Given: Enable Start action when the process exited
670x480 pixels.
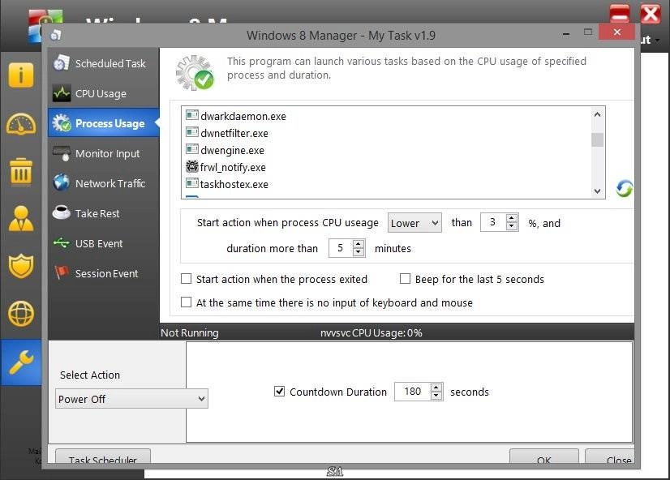Looking at the screenshot, I should [x=186, y=279].
